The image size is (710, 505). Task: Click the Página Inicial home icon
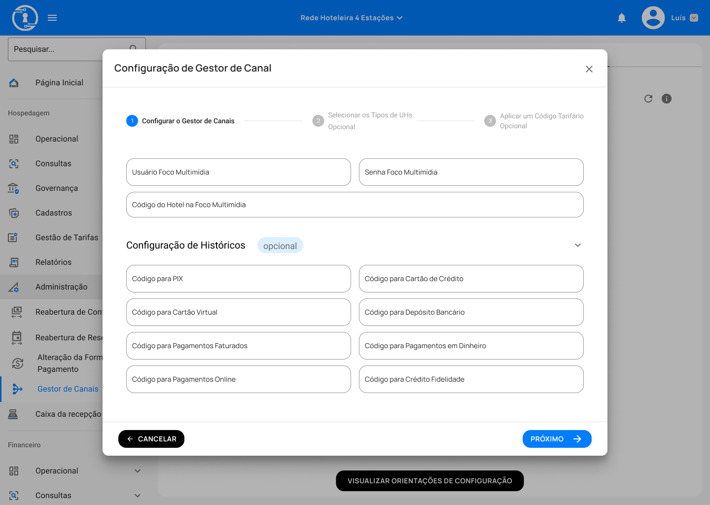click(x=14, y=83)
